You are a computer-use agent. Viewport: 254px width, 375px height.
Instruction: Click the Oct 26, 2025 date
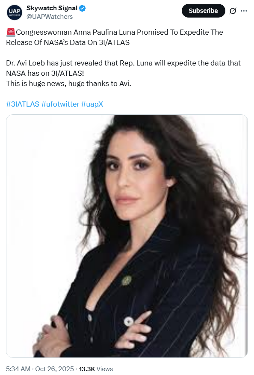pos(54,369)
